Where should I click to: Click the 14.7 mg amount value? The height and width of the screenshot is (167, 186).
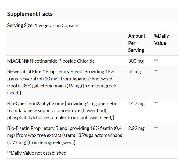(136, 104)
